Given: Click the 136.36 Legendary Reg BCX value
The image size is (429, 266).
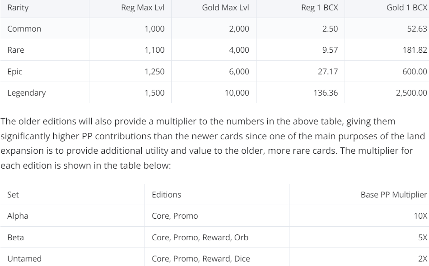Looking at the screenshot, I should click(x=326, y=93).
